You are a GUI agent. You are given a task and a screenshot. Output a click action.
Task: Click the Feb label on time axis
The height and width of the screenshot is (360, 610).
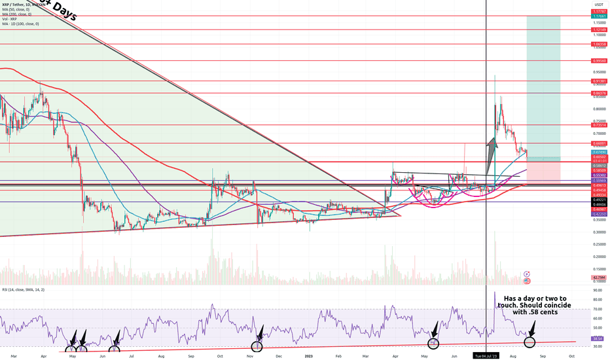[338, 356]
